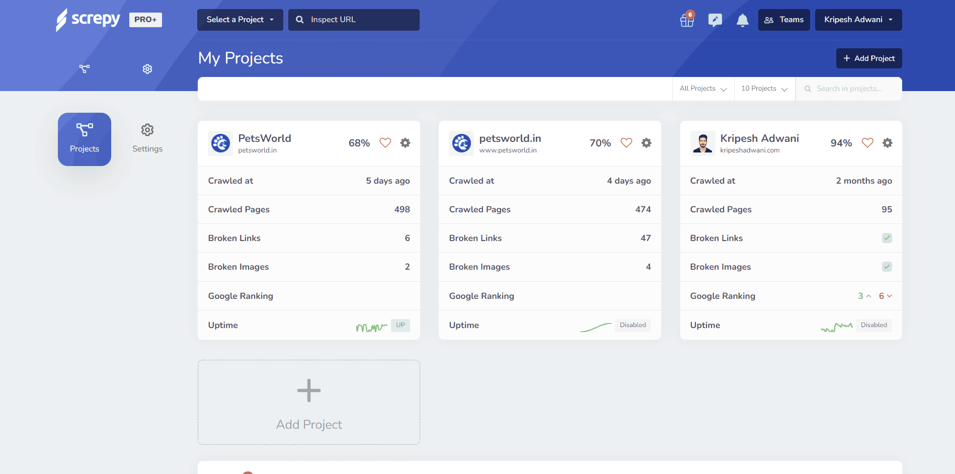The width and height of the screenshot is (955, 474).
Task: Click Kripesh Adwani 94% score
Action: click(x=841, y=143)
